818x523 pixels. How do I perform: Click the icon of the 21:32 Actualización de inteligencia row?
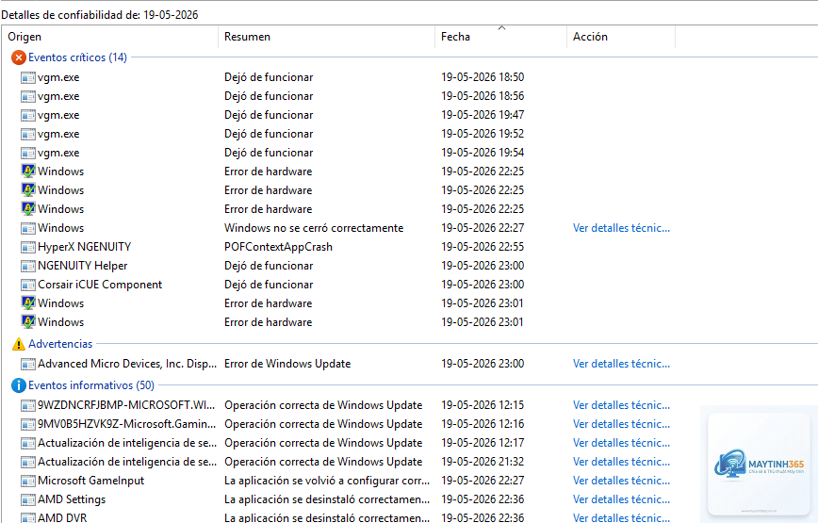pyautogui.click(x=28, y=462)
